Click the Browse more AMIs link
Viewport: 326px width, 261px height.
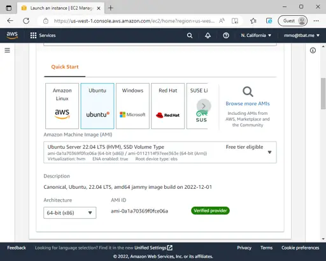pos(248,103)
